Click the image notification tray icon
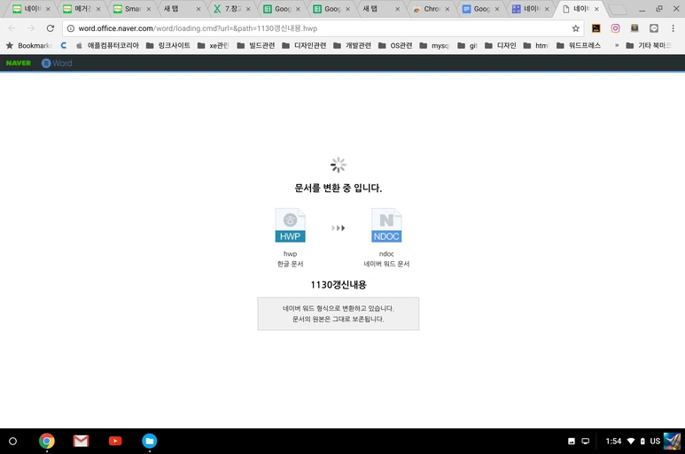Screen dimensions: 685x454 (572, 441)
